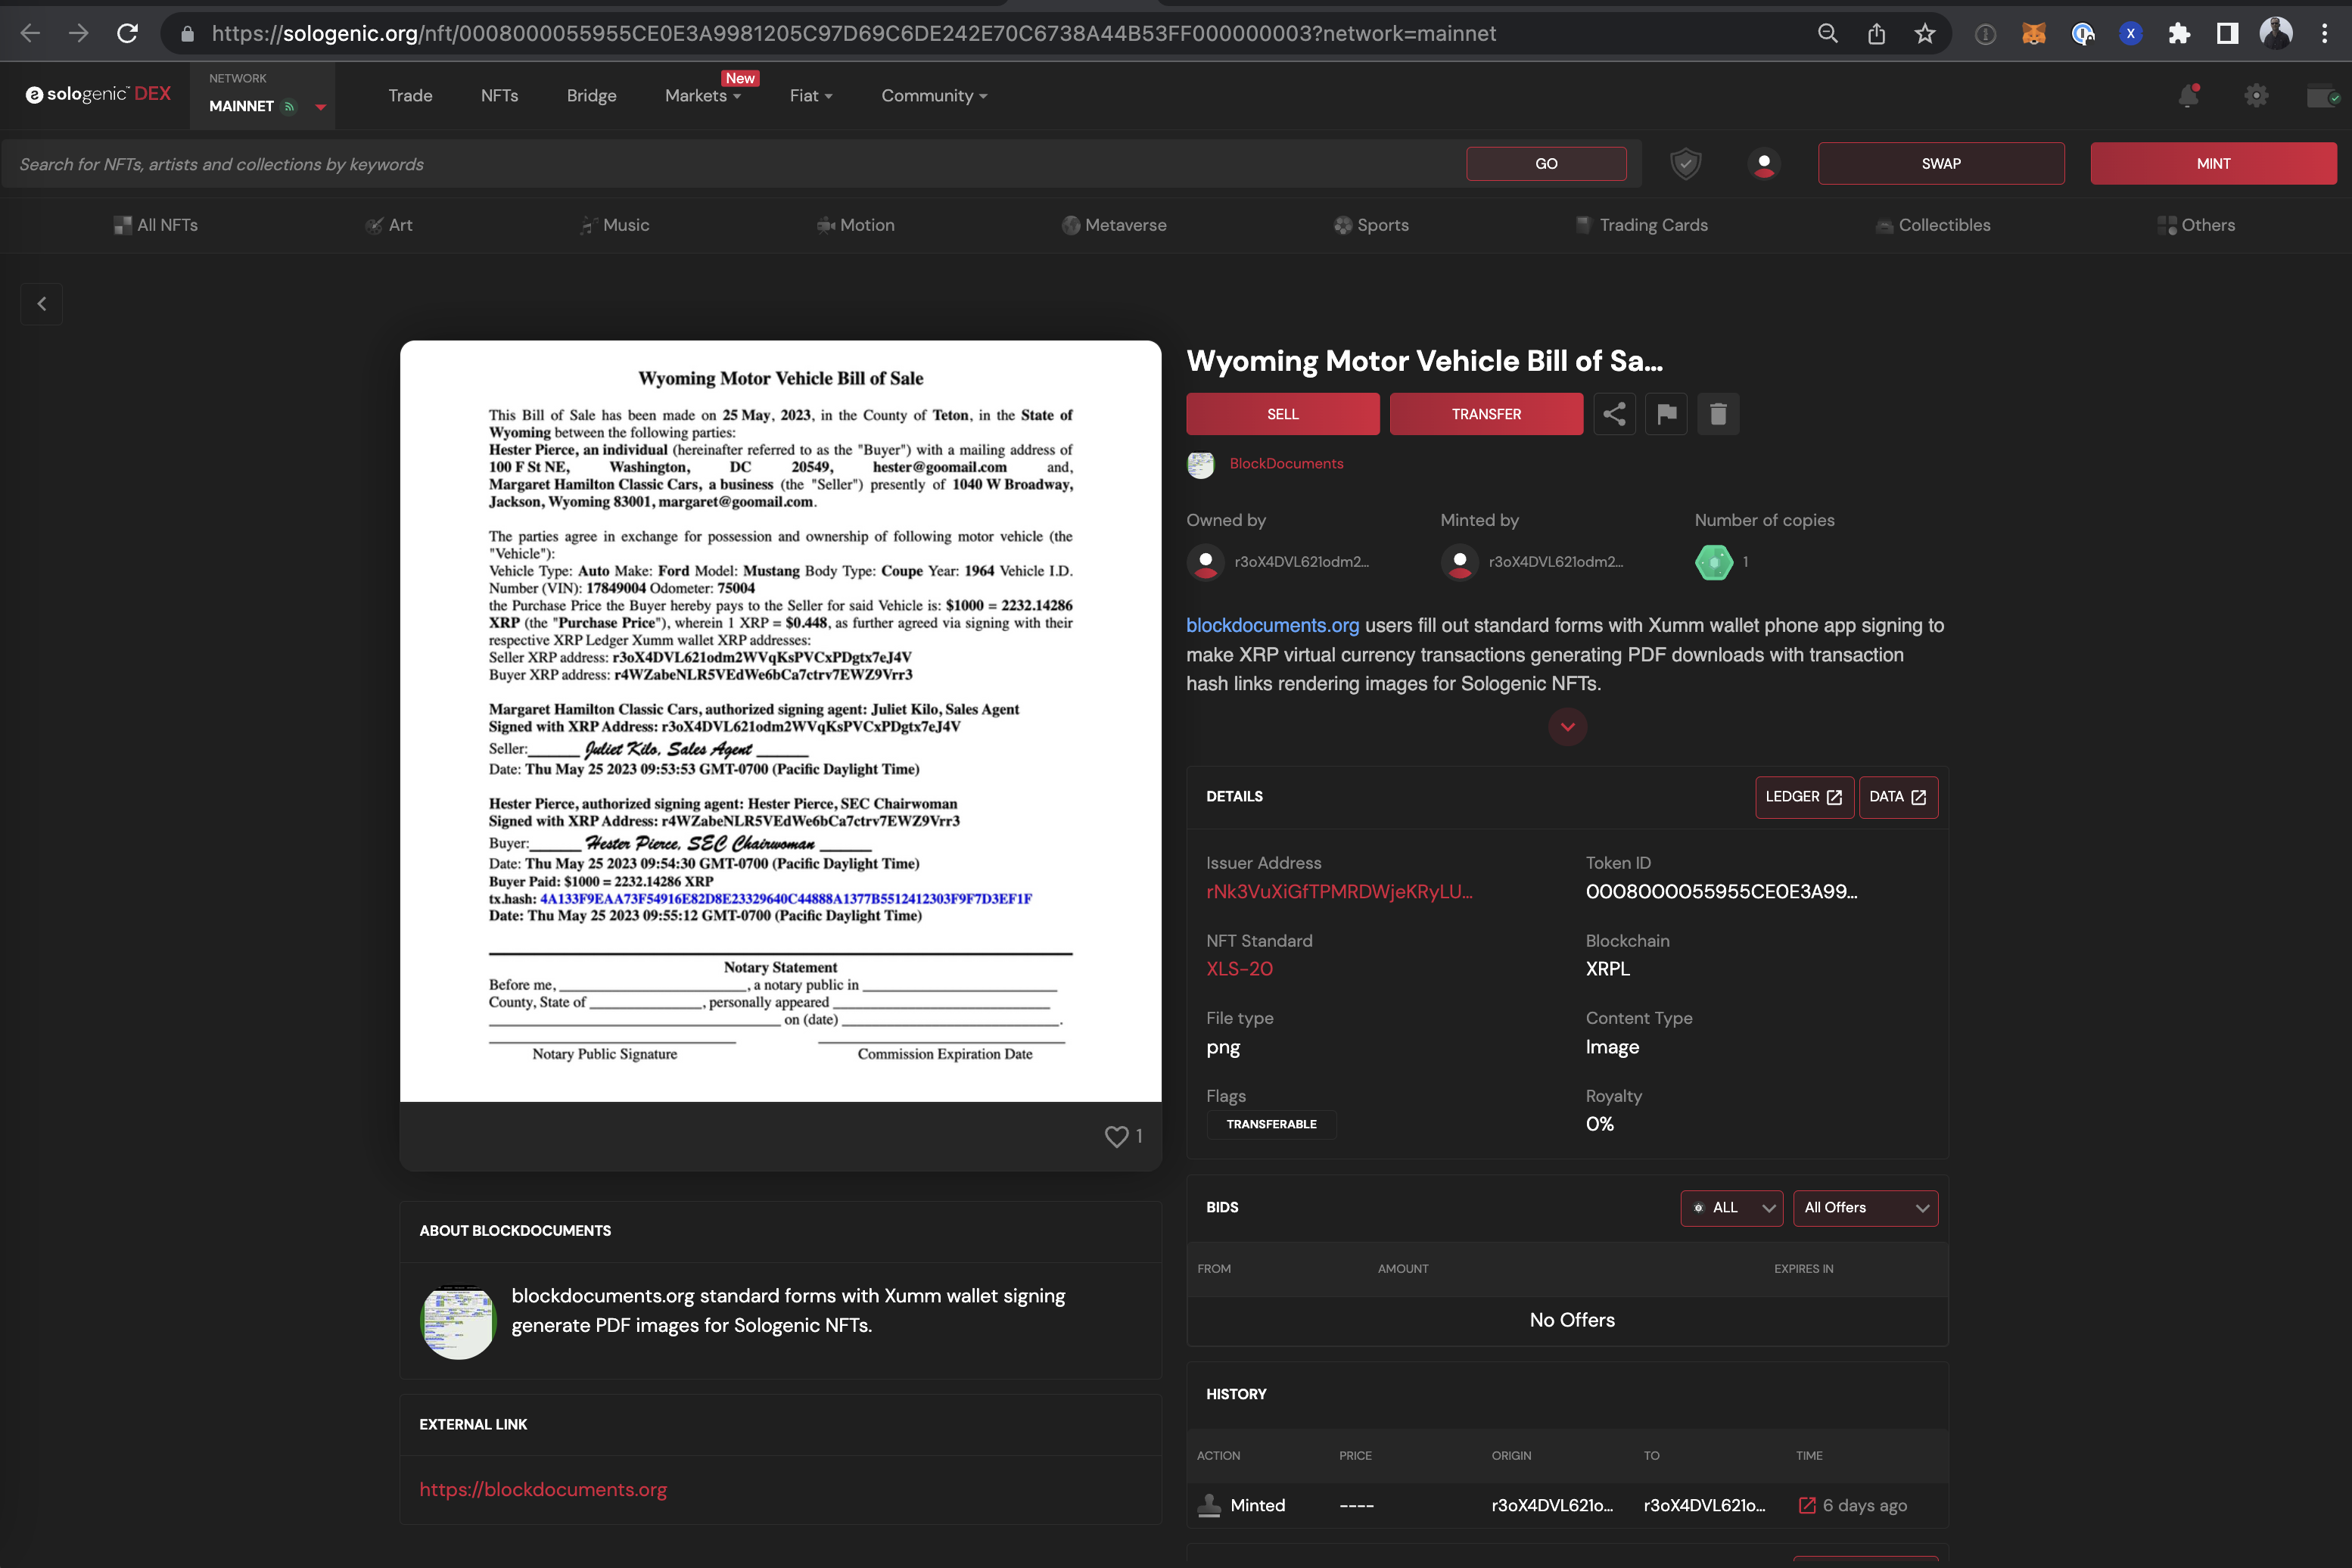Click the wallet icon in header
Image resolution: width=2352 pixels, height=1568 pixels.
click(2322, 96)
